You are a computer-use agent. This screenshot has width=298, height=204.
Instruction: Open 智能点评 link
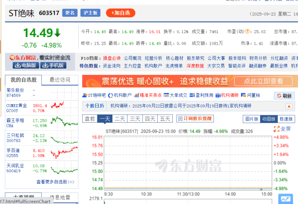tap(237, 66)
